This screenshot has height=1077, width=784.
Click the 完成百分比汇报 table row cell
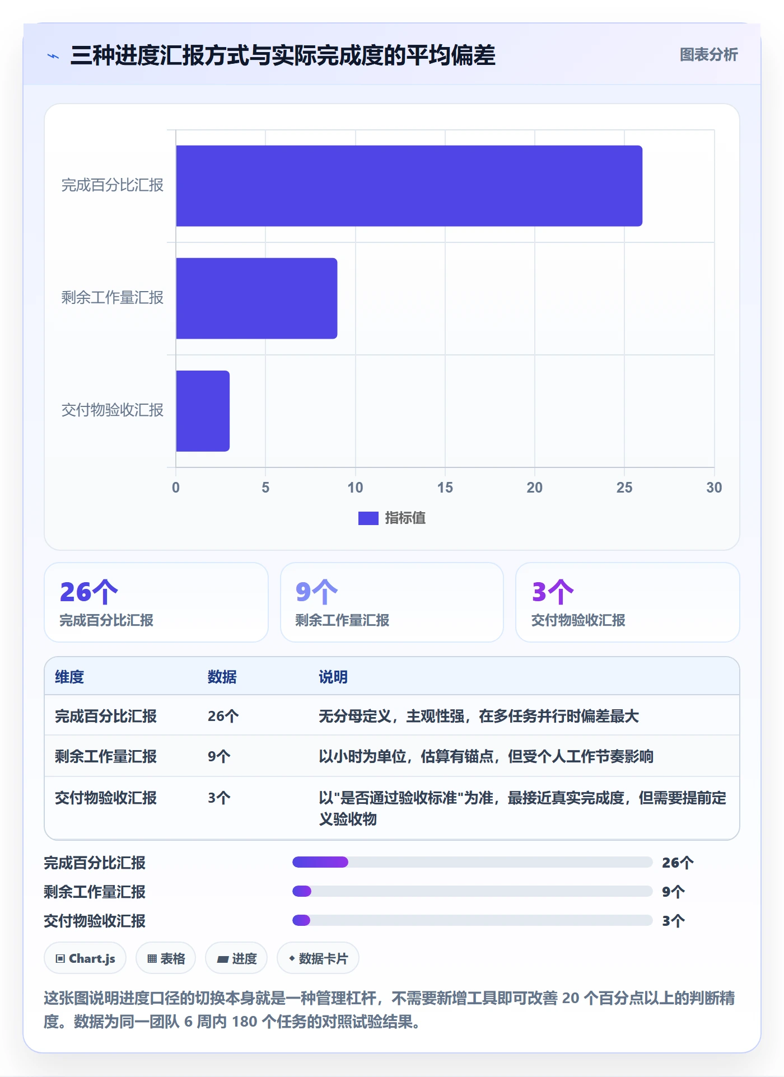[x=106, y=716]
